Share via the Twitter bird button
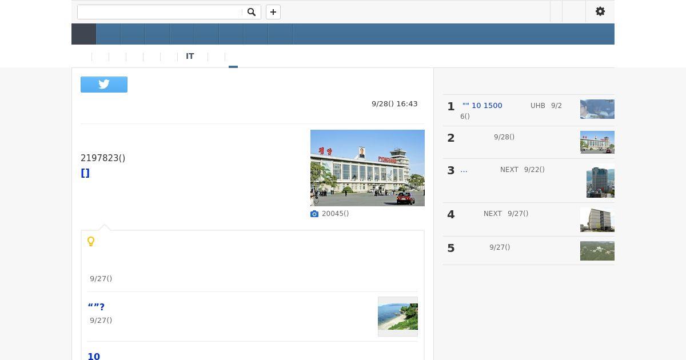Viewport: 686px width, 360px height. click(104, 85)
